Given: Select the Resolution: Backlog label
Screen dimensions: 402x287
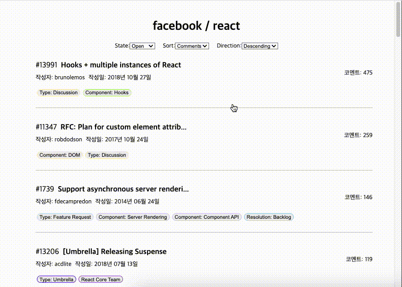Looking at the screenshot, I should tap(269, 217).
